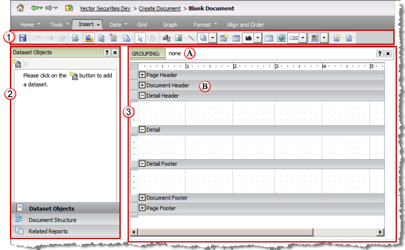Click the Redo arrow icon
This screenshot has width=405, height=250.
tap(49, 38)
